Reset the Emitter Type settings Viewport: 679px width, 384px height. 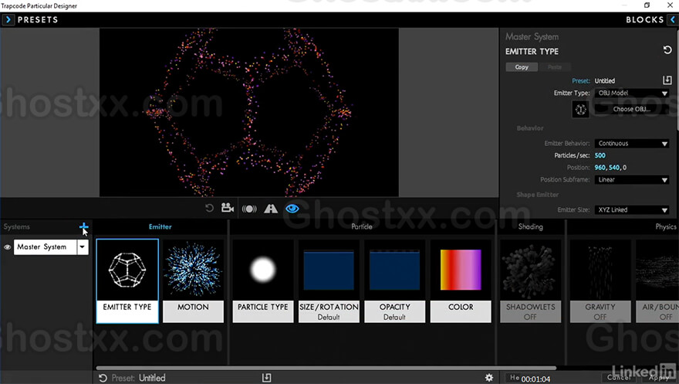[667, 50]
